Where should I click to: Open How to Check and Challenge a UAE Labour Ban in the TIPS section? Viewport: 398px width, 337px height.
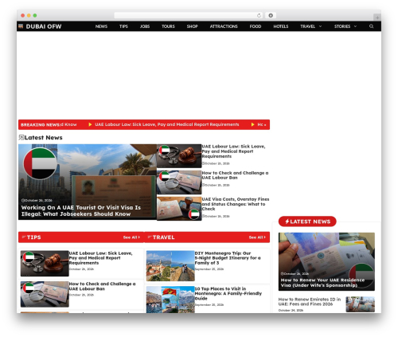click(102, 286)
